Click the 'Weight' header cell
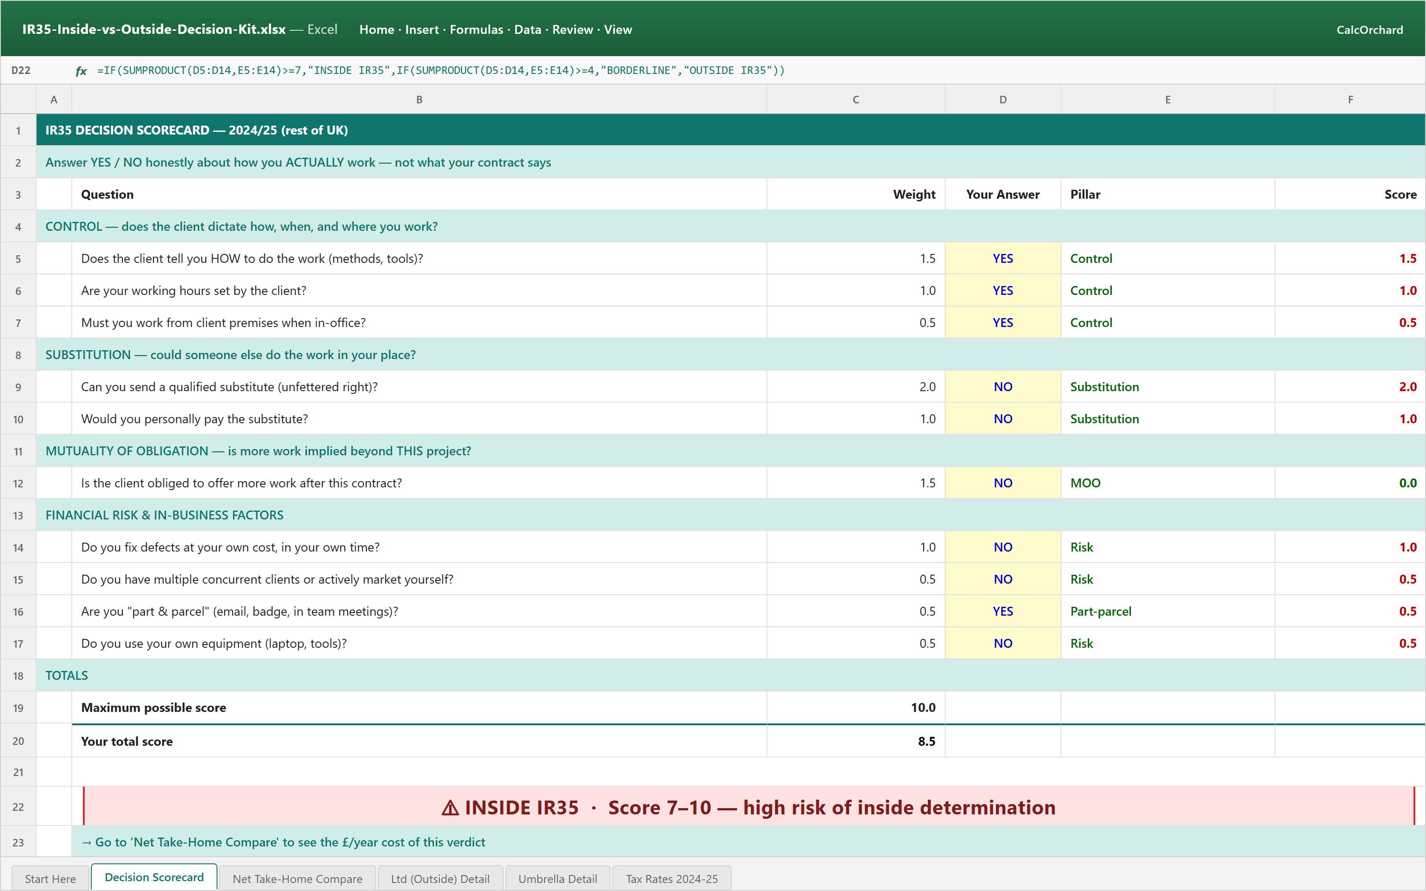 (x=856, y=195)
